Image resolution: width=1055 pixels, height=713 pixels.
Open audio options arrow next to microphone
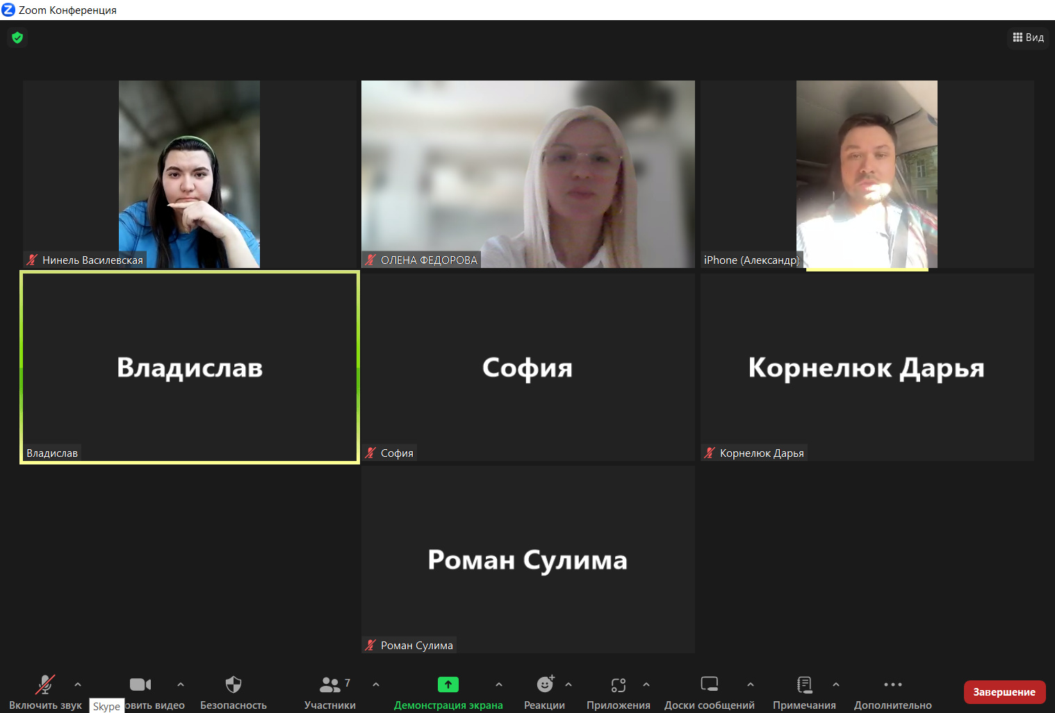[78, 685]
